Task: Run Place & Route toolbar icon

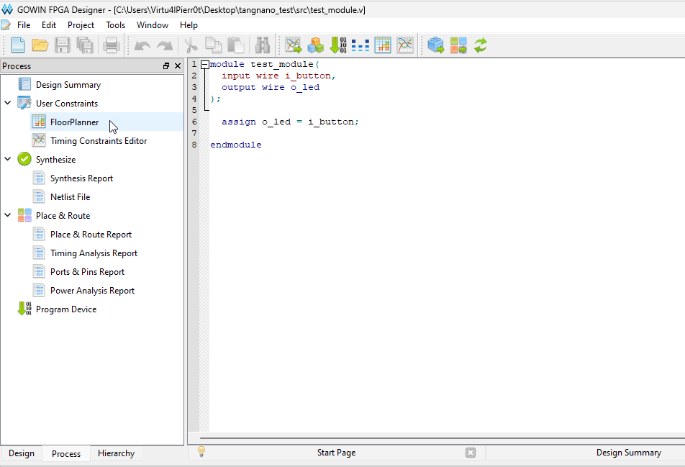Action: click(x=458, y=45)
